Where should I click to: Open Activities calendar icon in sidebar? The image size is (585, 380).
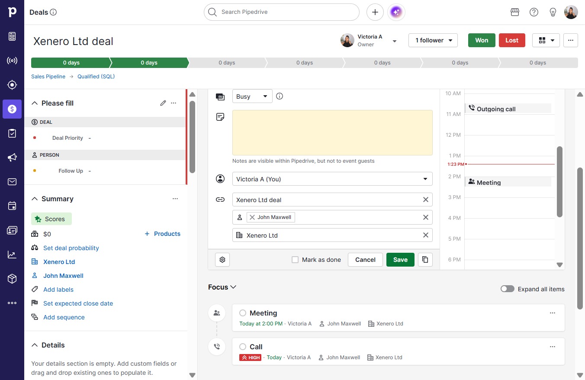click(x=12, y=206)
